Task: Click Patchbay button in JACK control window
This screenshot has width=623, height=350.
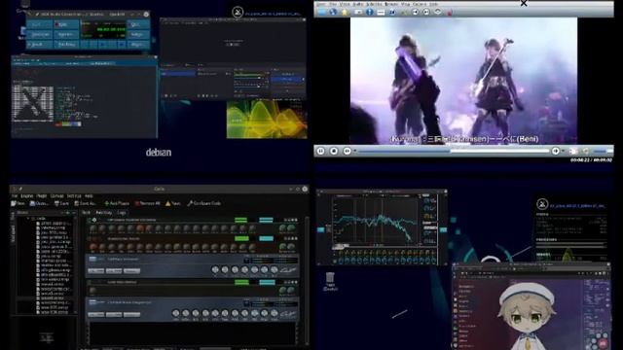Action: click(x=66, y=45)
